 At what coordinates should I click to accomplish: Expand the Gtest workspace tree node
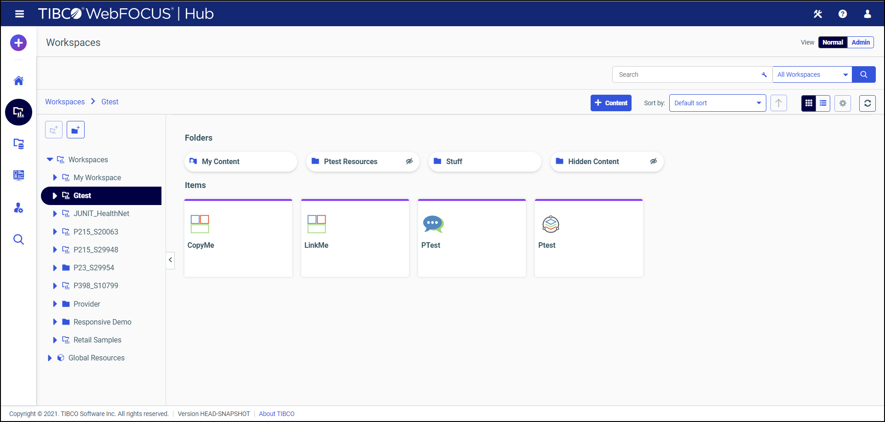click(x=55, y=195)
